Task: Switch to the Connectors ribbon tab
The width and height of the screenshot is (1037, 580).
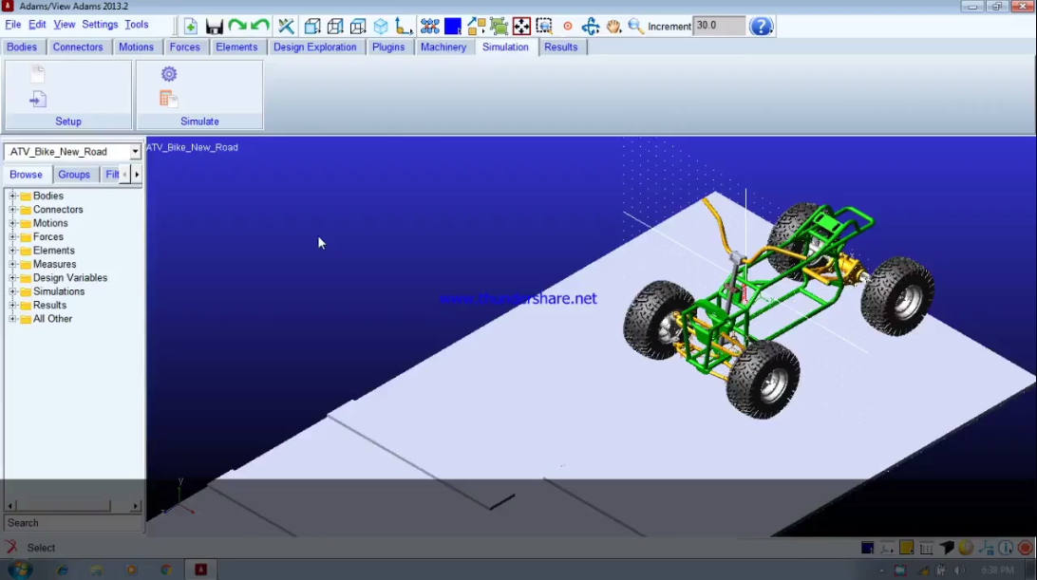Action: coord(78,47)
